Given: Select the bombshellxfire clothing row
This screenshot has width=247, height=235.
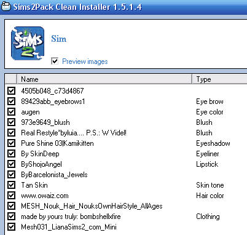Looking at the screenshot, I should point(126,217).
